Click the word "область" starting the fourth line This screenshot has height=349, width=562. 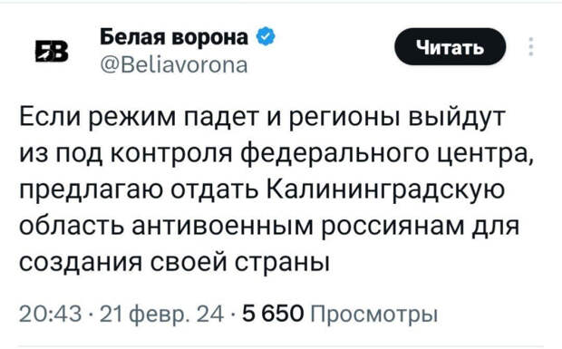(x=71, y=227)
